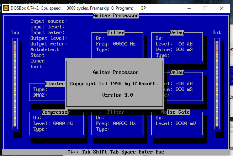The width and height of the screenshot is (233, 156).
Task: Click the Noise Gate panel title
Action: (x=175, y=112)
